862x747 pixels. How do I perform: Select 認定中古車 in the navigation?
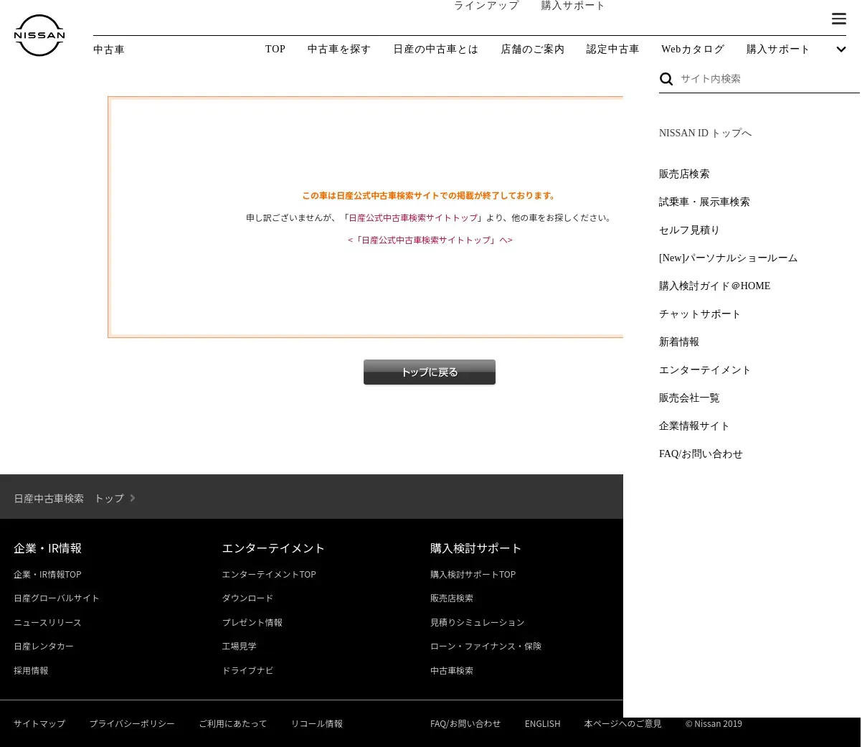pyautogui.click(x=612, y=50)
